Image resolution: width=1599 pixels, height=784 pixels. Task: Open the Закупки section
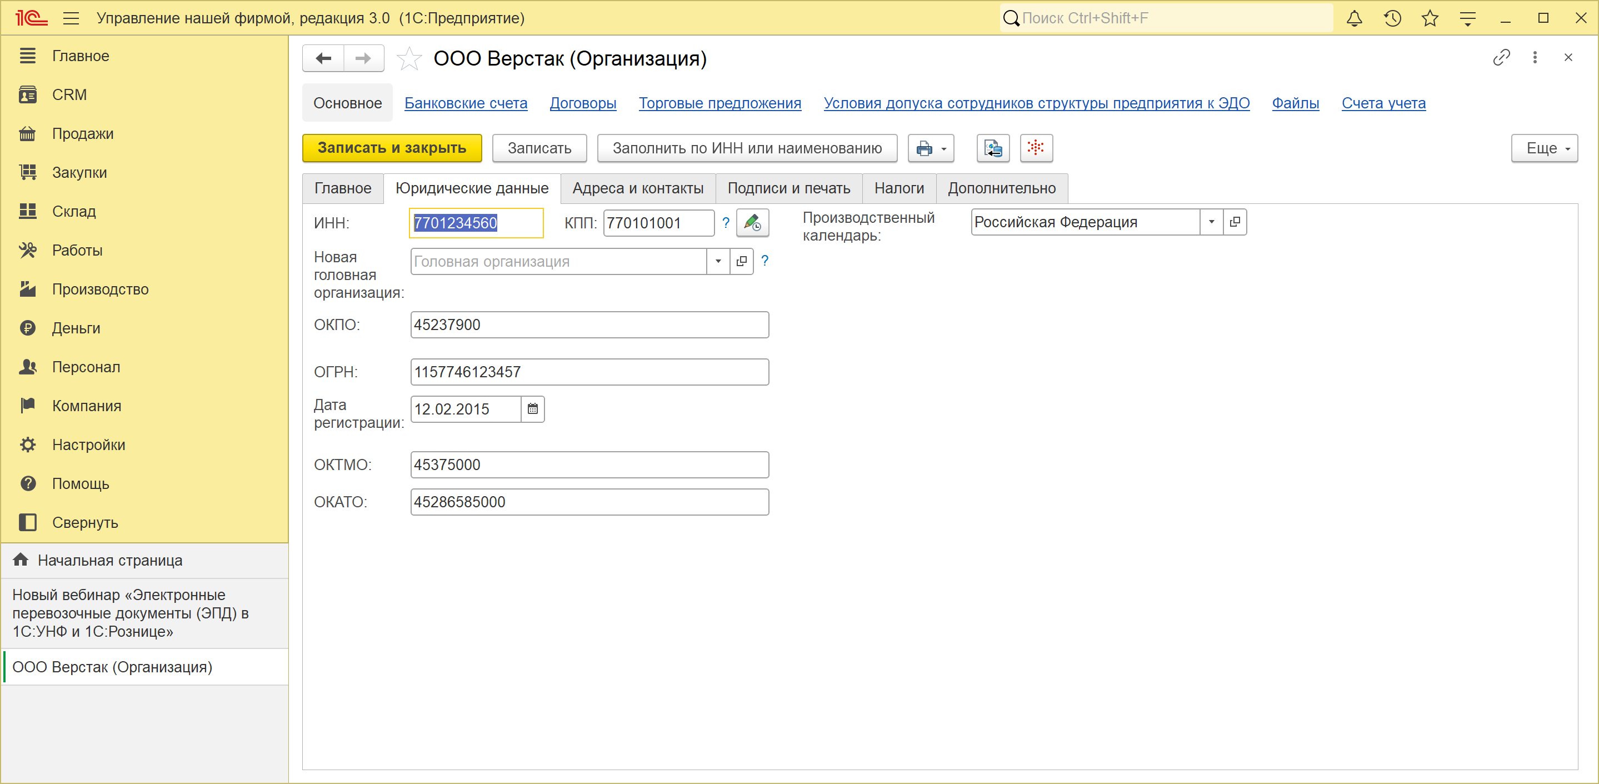point(144,173)
